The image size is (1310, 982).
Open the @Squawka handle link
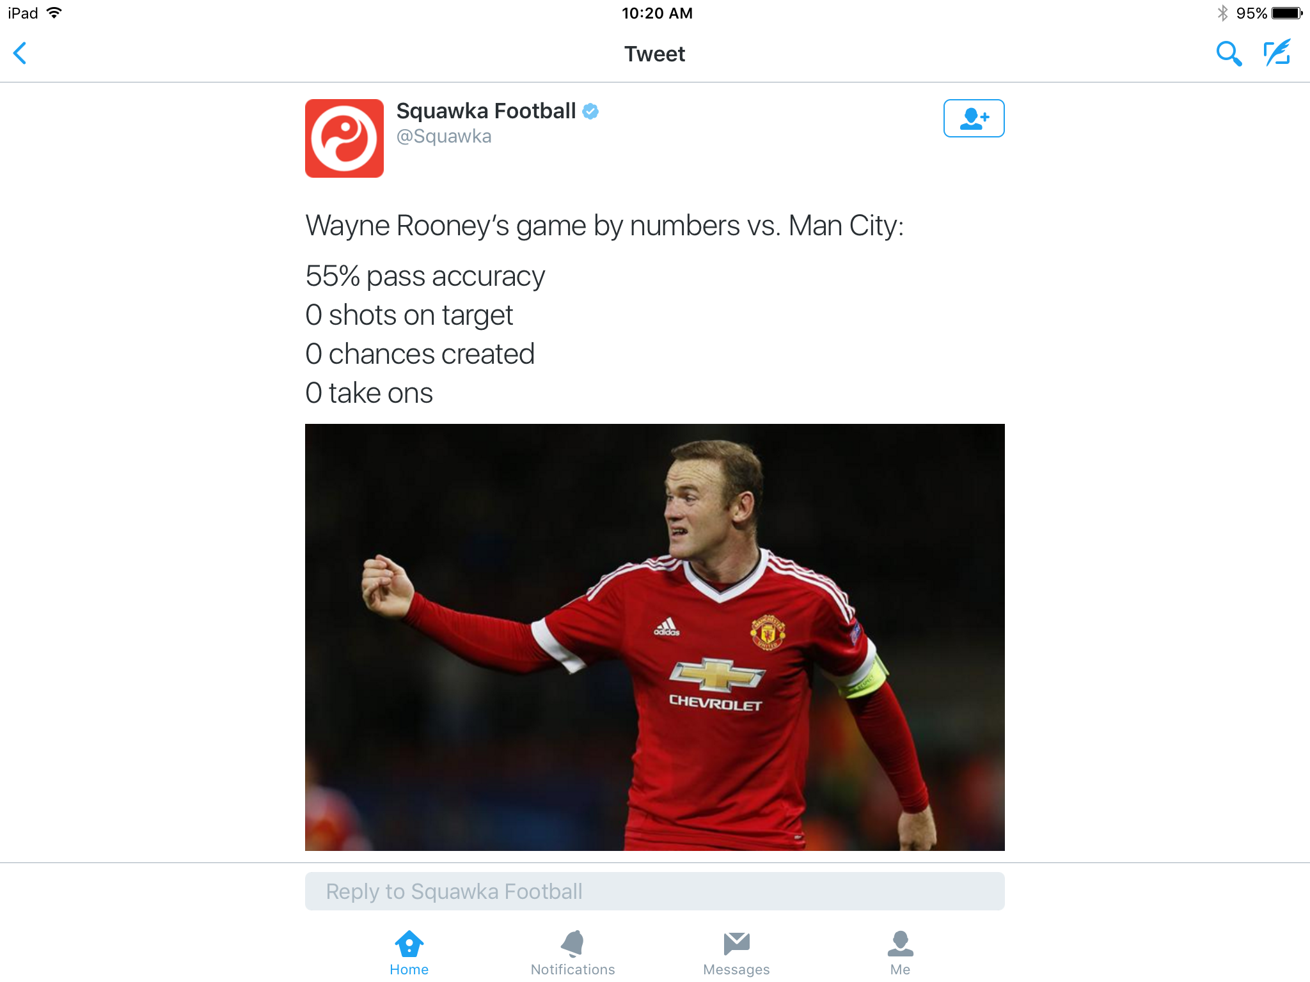tap(444, 137)
